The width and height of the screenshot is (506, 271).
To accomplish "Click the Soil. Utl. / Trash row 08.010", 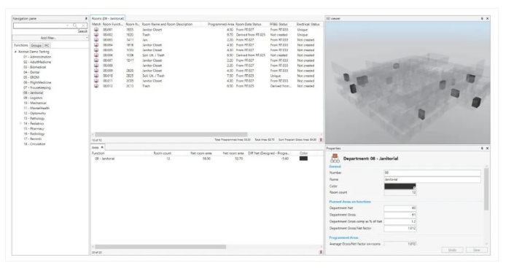I will [x=206, y=76].
